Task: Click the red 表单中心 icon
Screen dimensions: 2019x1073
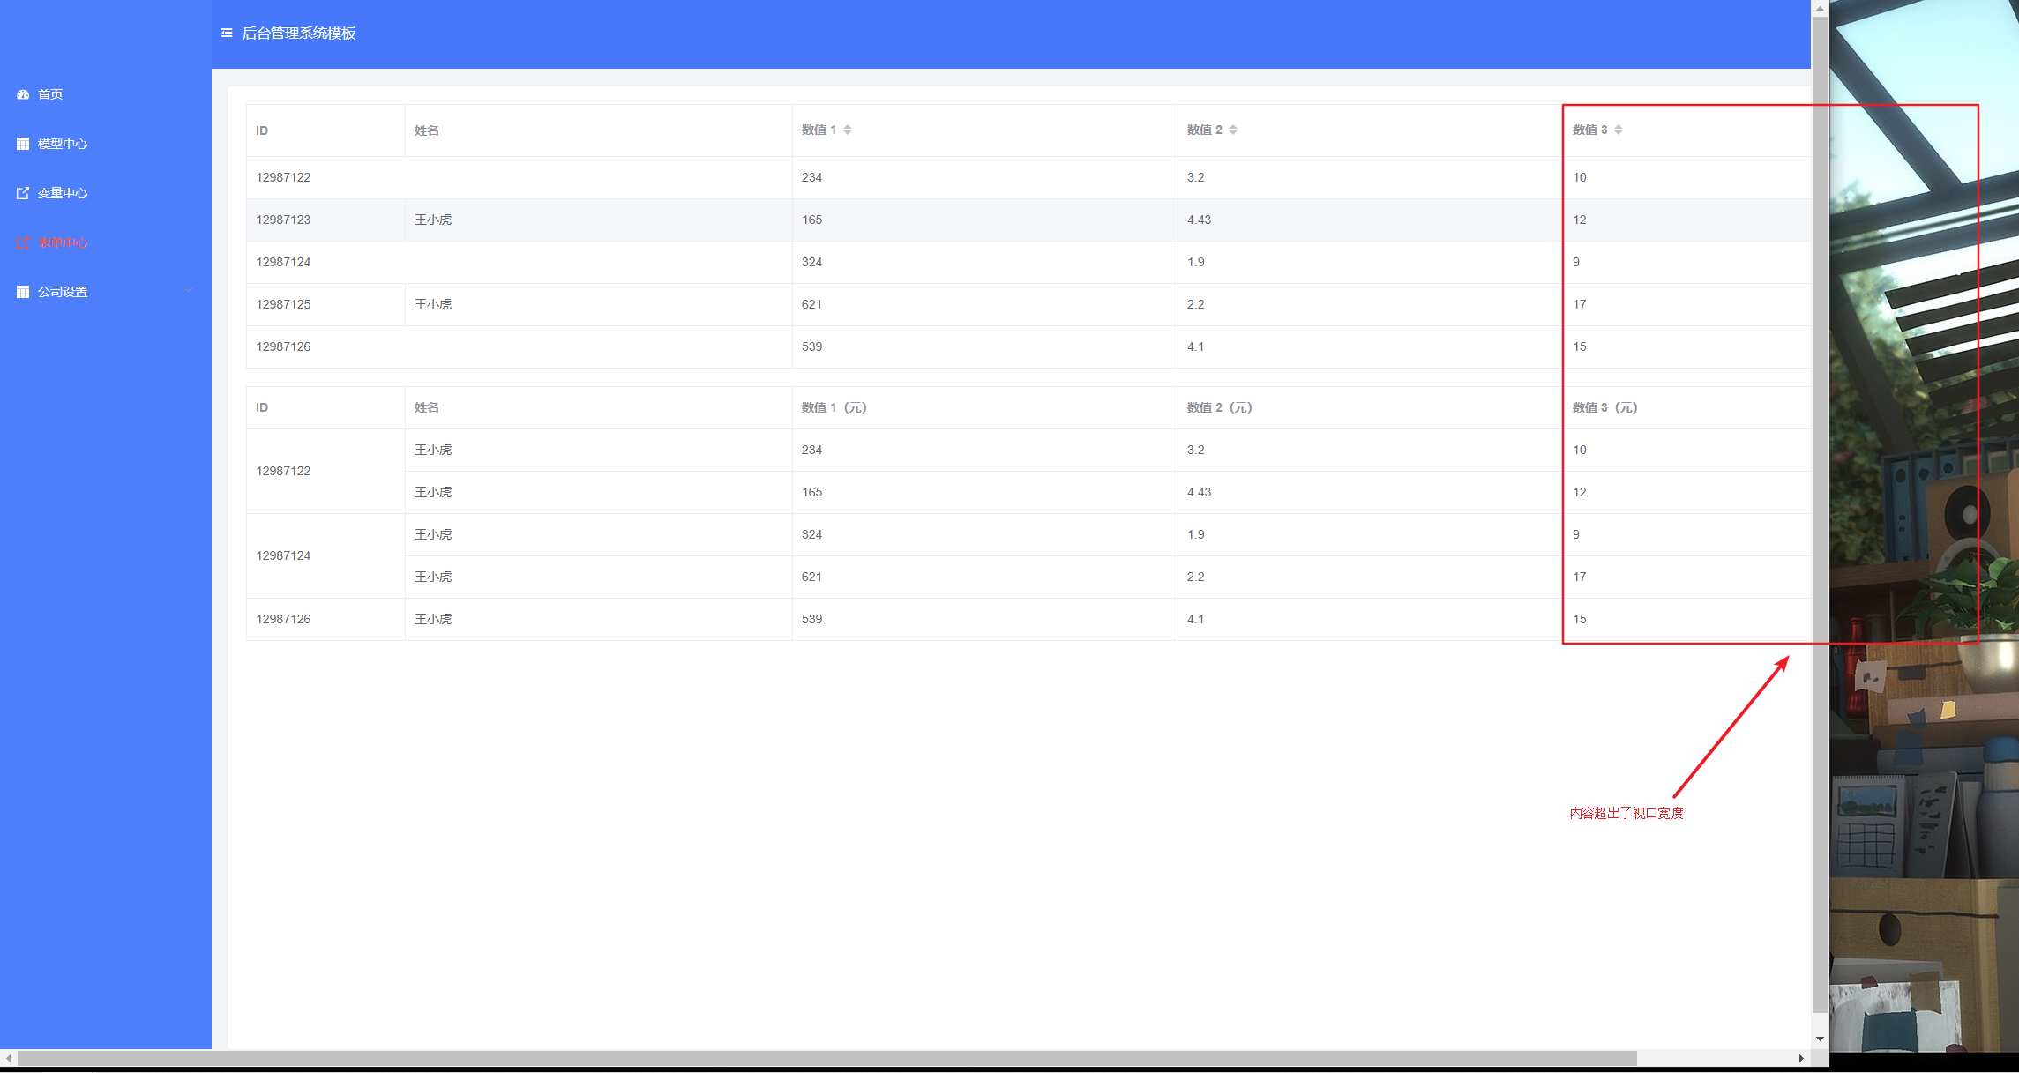Action: (x=23, y=242)
